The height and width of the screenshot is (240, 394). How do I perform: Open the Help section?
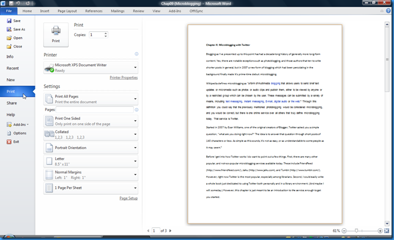coord(10,115)
